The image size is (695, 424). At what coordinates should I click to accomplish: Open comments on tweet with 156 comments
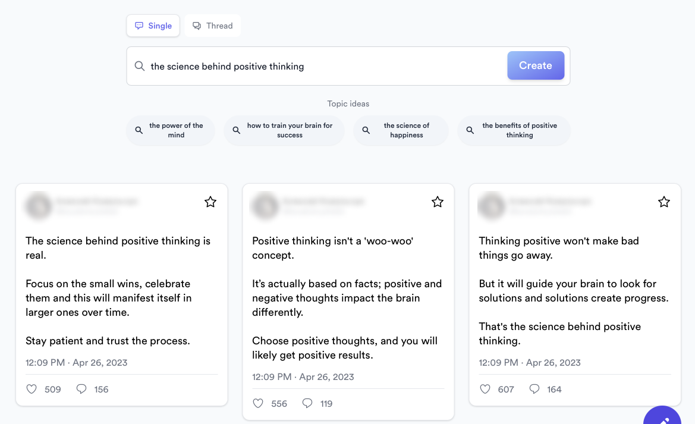point(81,389)
